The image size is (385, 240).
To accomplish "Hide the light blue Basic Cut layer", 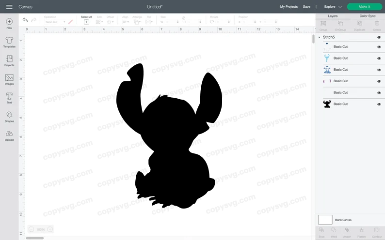I will pyautogui.click(x=379, y=58).
